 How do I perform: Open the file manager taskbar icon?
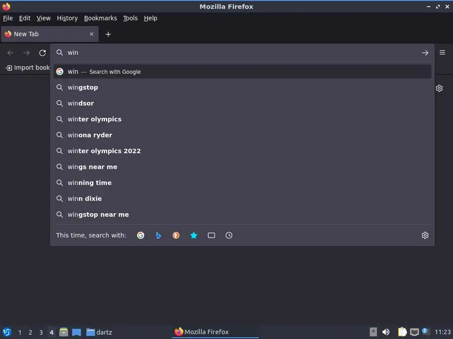pos(64,332)
